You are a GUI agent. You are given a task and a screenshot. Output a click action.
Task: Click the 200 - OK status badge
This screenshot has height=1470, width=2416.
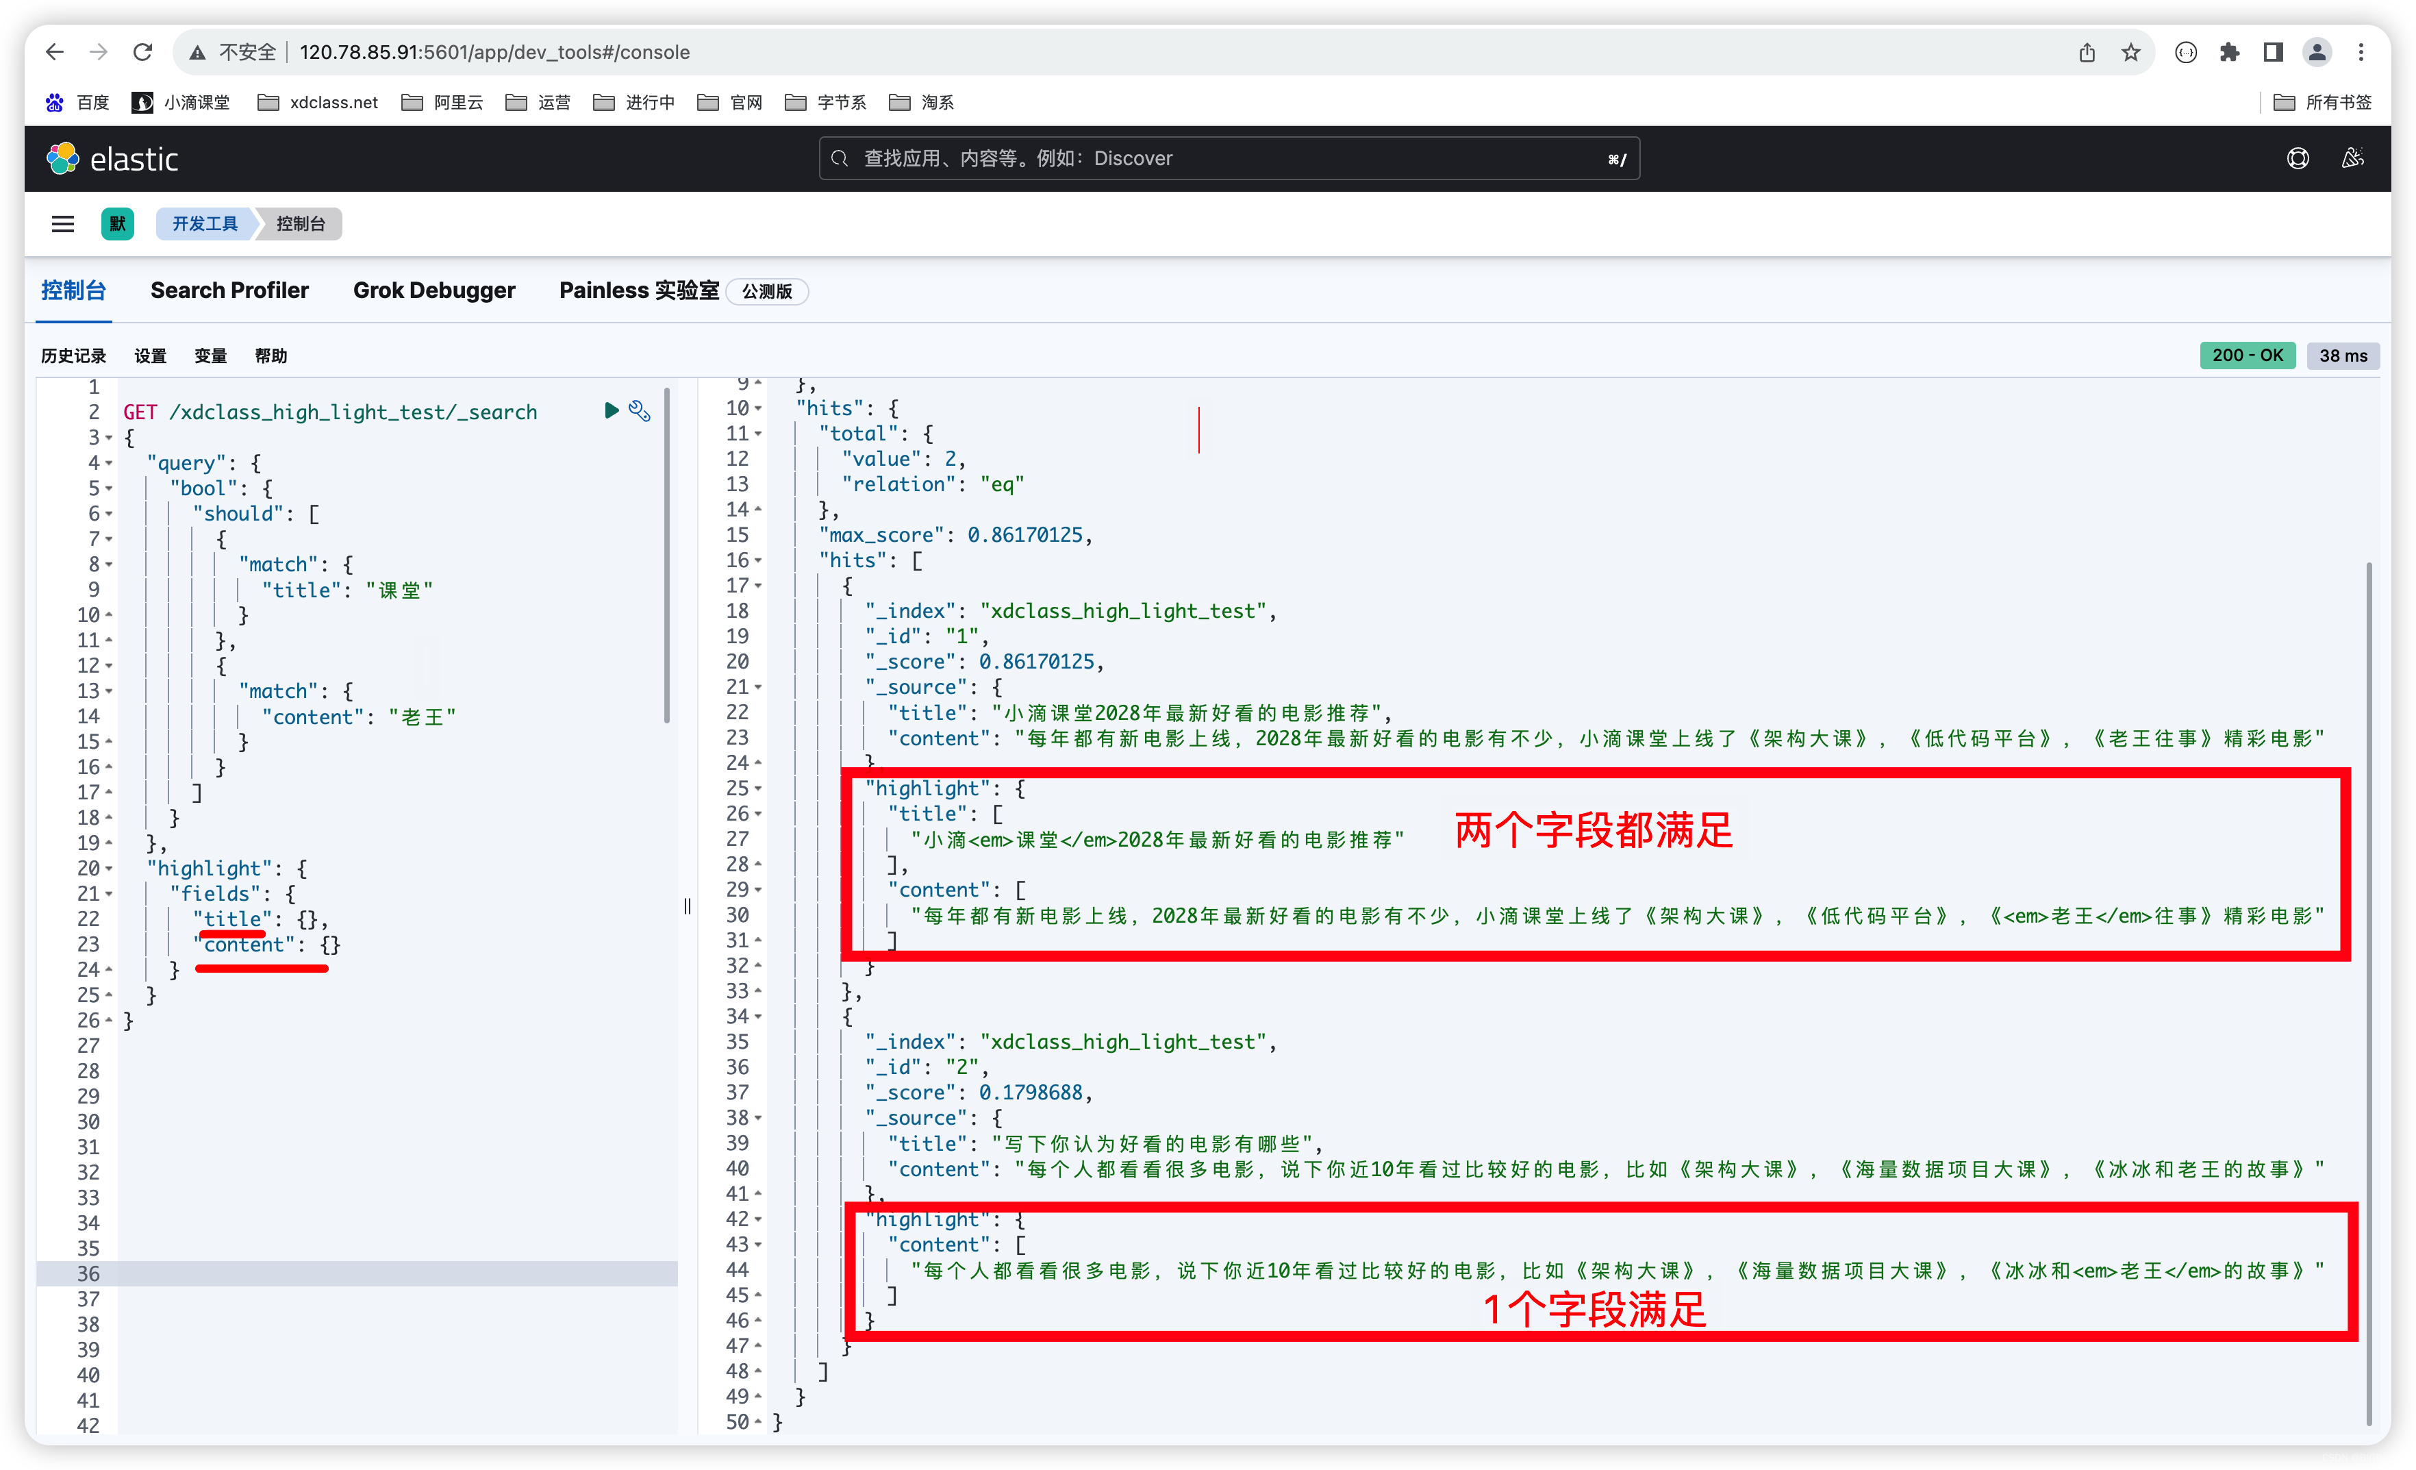(x=2248, y=355)
